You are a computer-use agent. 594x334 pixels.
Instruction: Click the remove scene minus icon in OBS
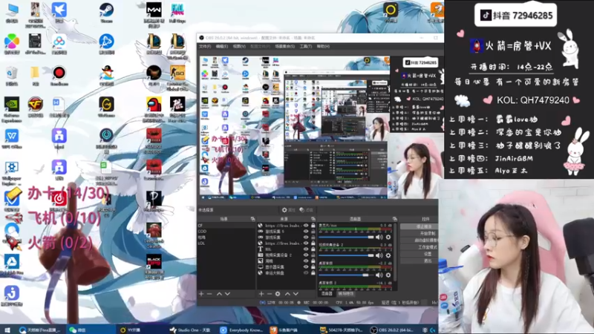click(x=209, y=294)
